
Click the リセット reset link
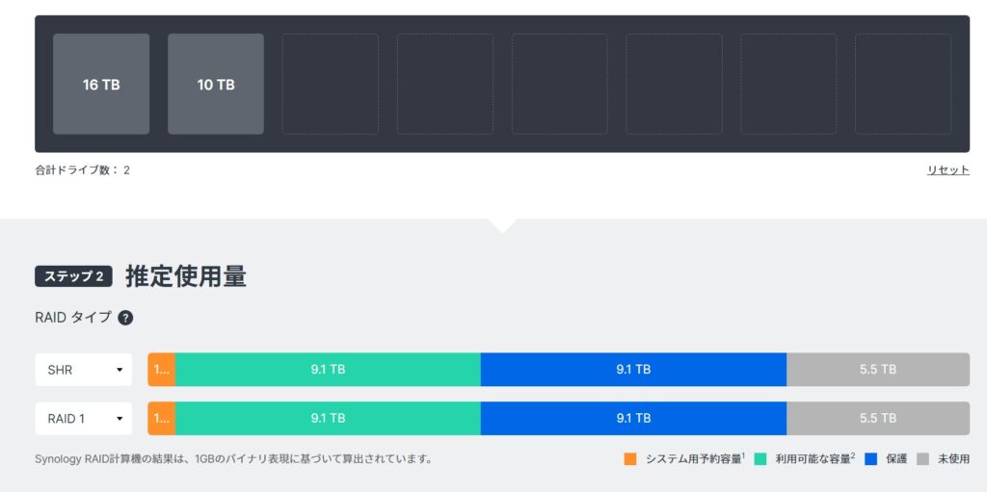(947, 170)
